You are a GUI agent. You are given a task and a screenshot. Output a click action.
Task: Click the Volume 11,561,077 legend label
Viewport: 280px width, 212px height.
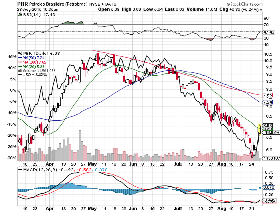pos(39,71)
